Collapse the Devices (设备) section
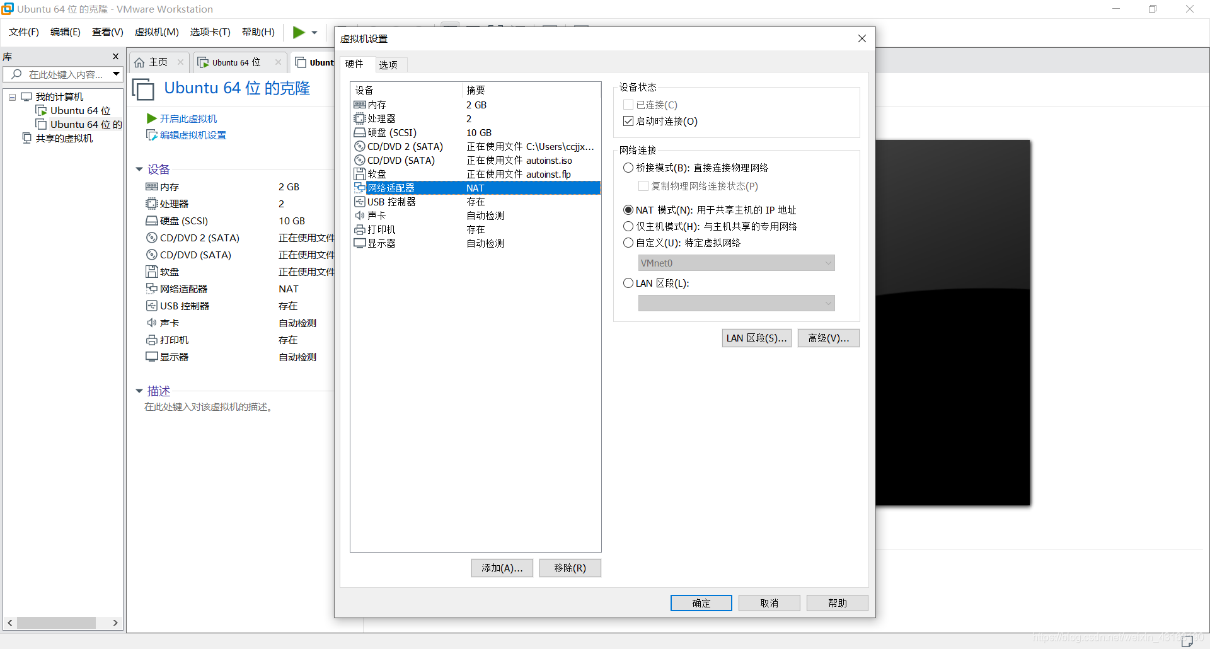Image resolution: width=1210 pixels, height=649 pixels. tap(139, 169)
